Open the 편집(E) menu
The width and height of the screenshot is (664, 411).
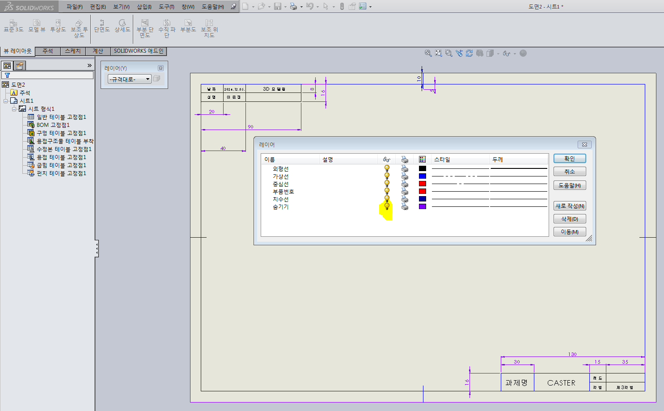coord(98,7)
